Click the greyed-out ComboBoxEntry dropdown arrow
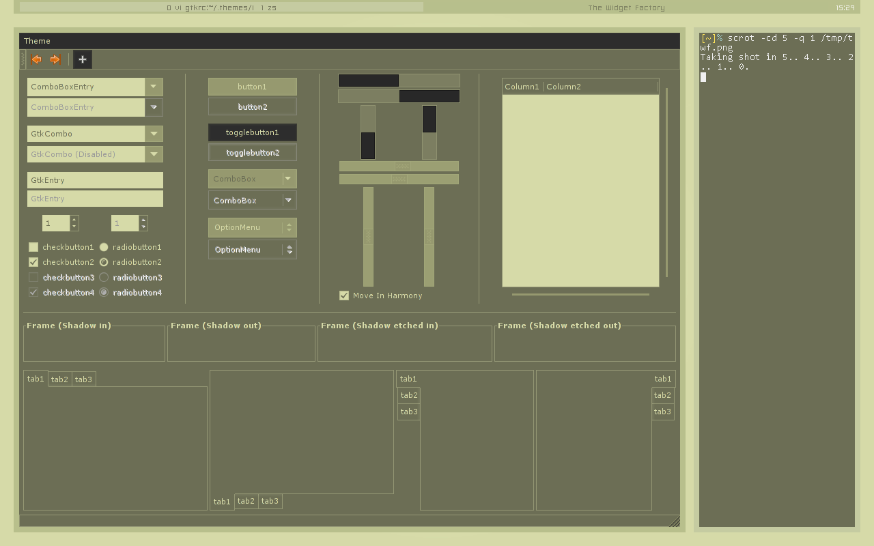This screenshot has width=874, height=546. point(154,107)
